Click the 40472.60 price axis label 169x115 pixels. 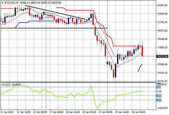pos(162,30)
